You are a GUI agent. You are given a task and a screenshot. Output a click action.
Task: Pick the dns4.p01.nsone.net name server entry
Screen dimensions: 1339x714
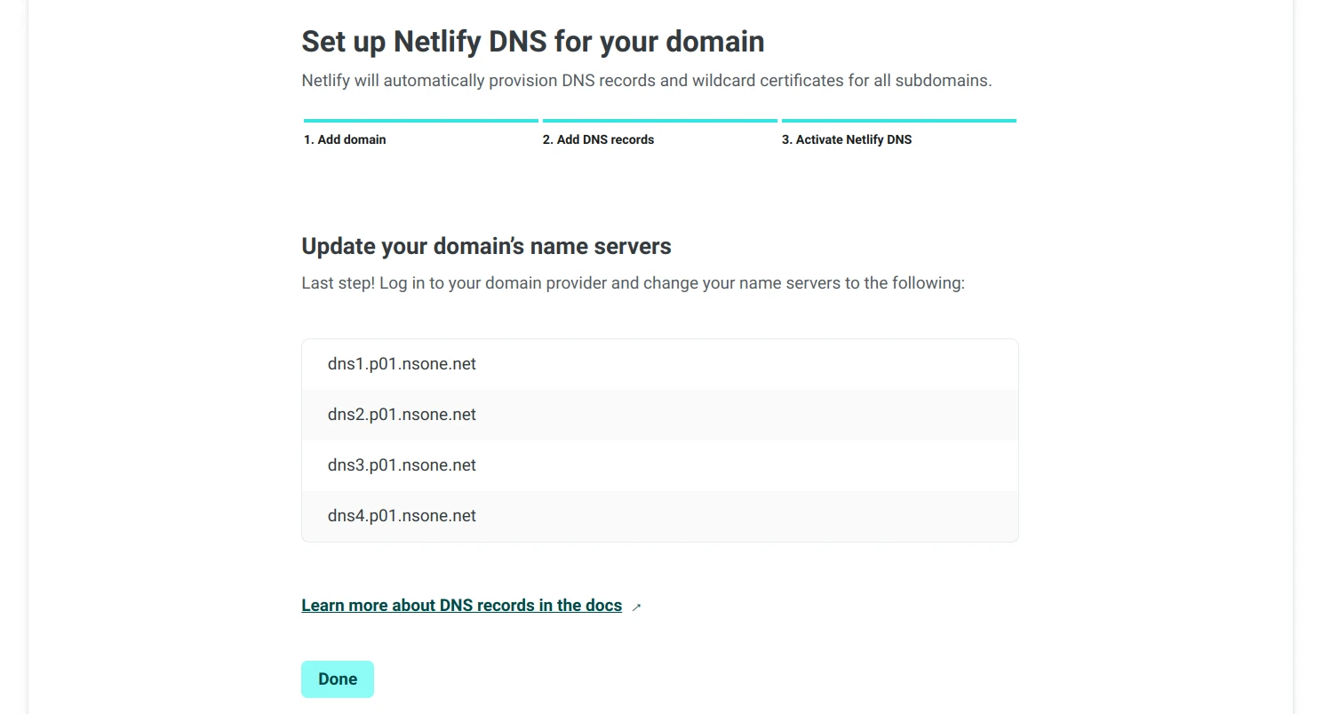click(x=402, y=516)
